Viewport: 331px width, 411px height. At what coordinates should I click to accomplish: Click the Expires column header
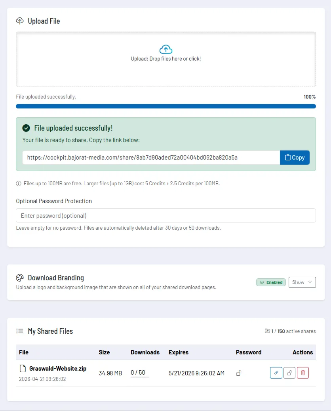point(179,352)
